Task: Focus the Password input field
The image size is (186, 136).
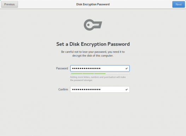Action: pos(100,69)
